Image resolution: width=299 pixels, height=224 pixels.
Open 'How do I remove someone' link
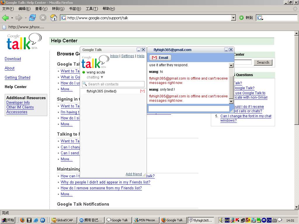[101, 188]
